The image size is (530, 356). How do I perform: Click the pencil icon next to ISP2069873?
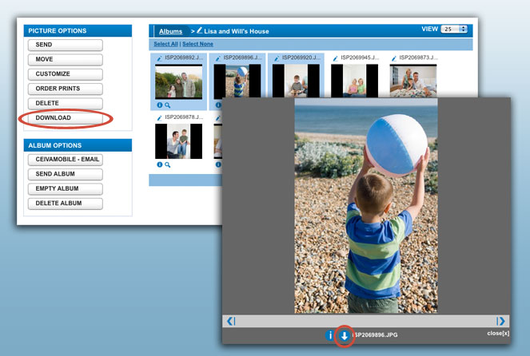(394, 58)
